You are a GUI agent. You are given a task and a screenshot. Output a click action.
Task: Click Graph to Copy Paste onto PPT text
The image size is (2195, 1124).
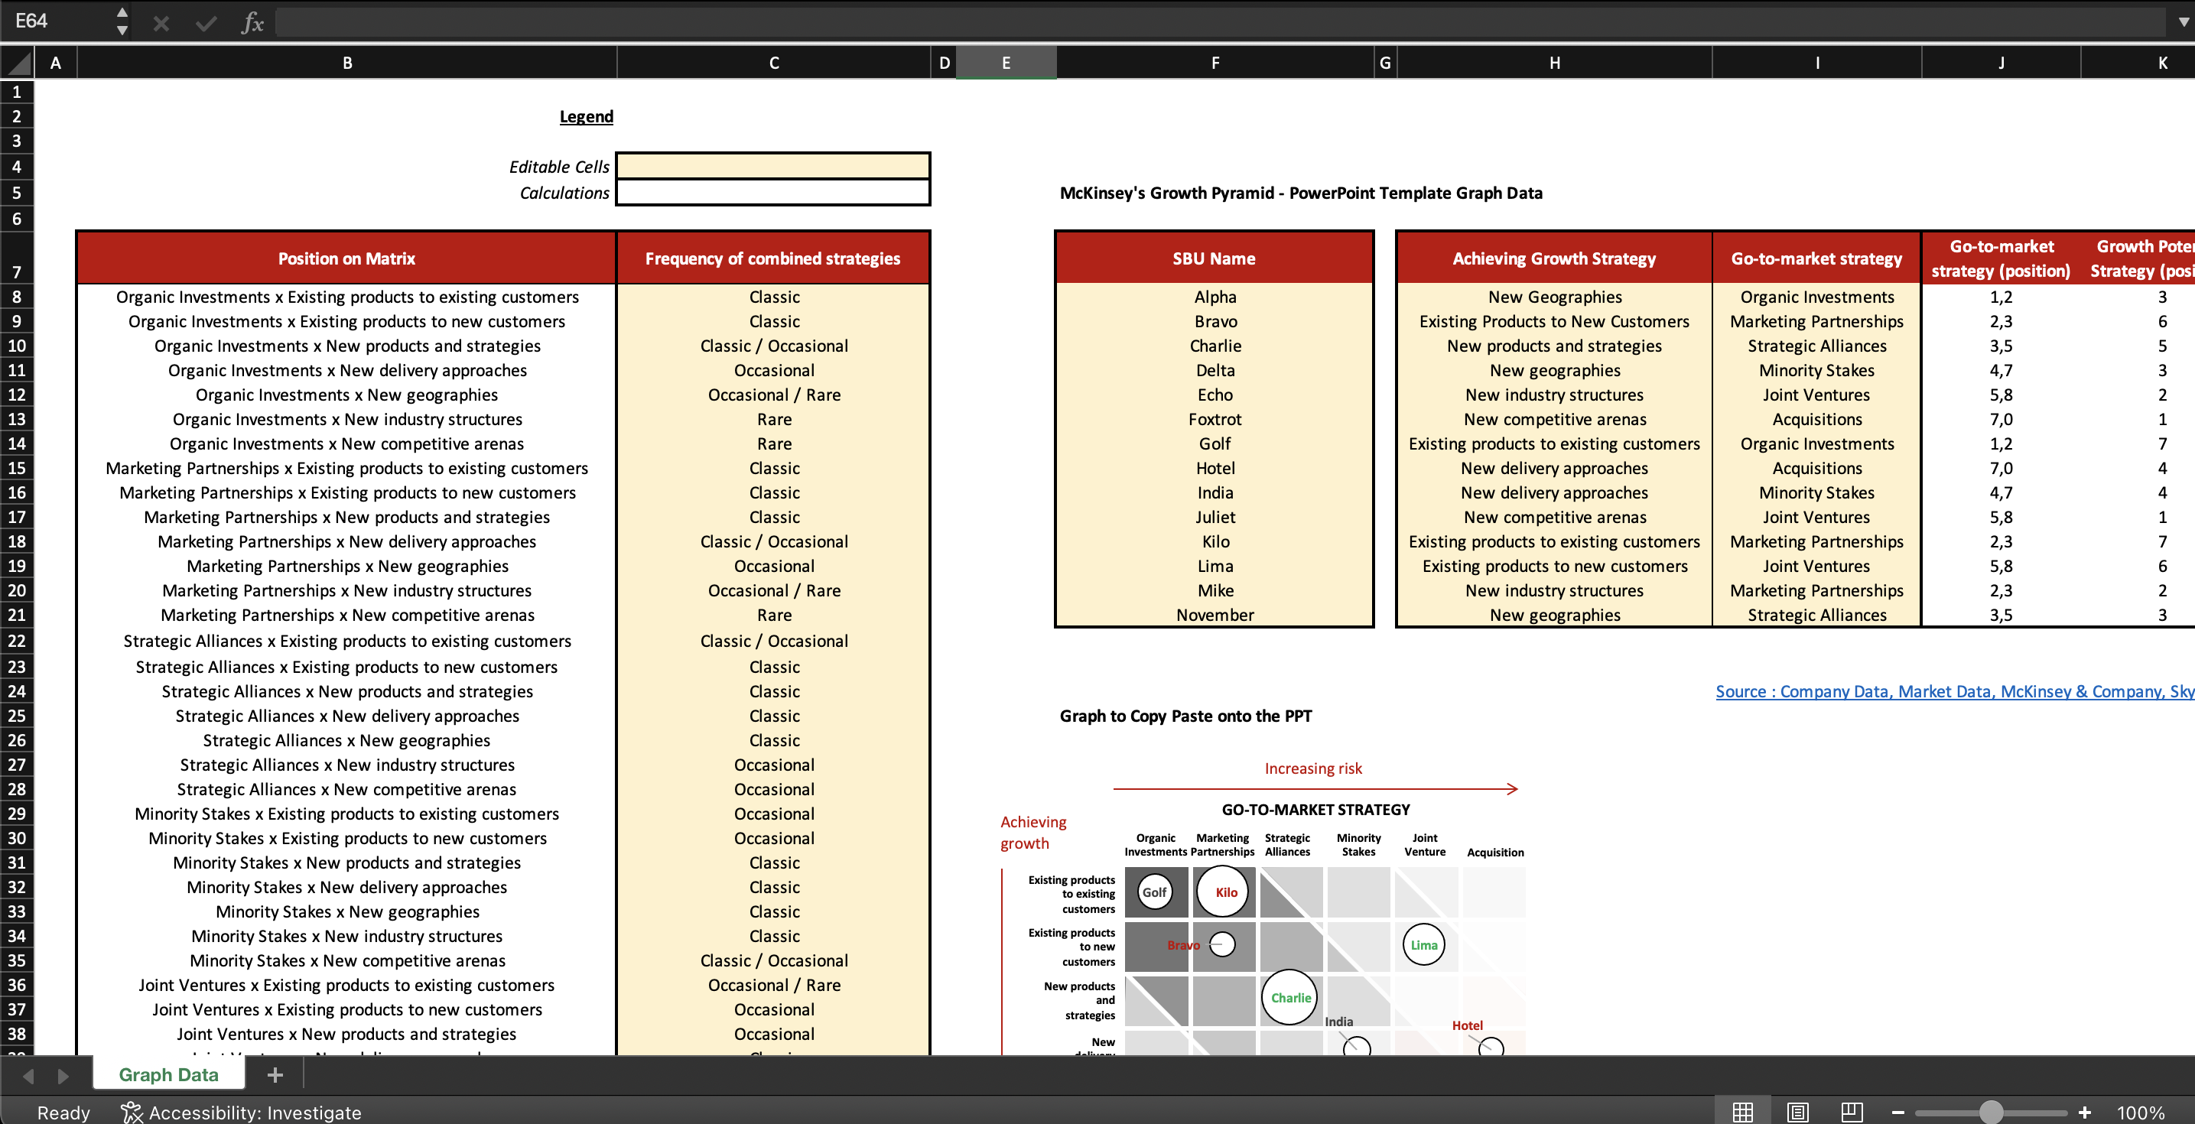pos(1185,716)
